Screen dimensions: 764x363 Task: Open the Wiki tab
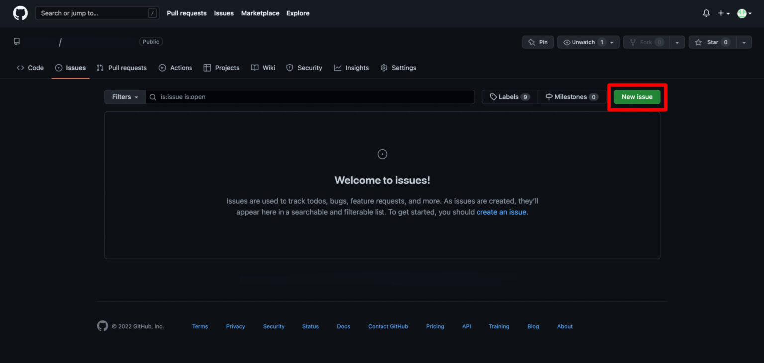[263, 68]
